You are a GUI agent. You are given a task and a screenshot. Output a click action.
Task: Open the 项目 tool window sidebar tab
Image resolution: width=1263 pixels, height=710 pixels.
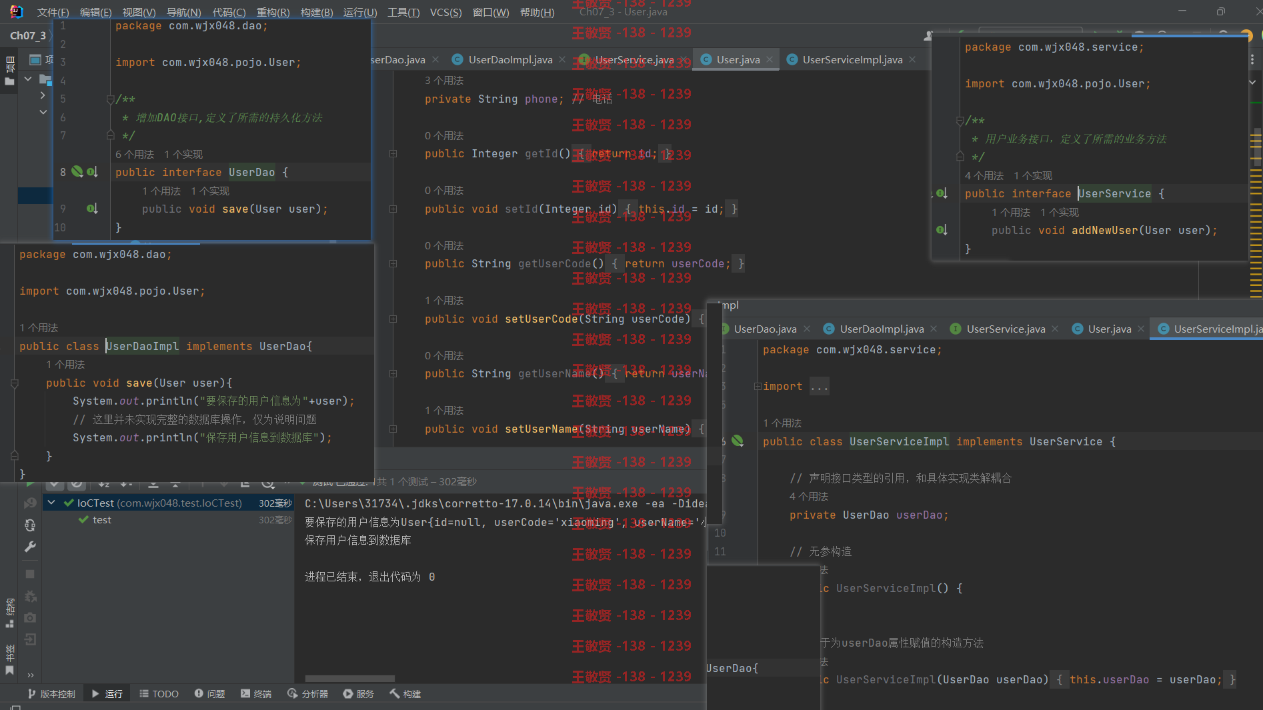pos(9,70)
